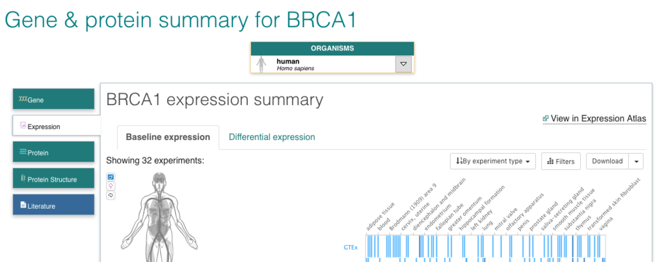
Task: Click the Download button
Action: click(x=607, y=161)
